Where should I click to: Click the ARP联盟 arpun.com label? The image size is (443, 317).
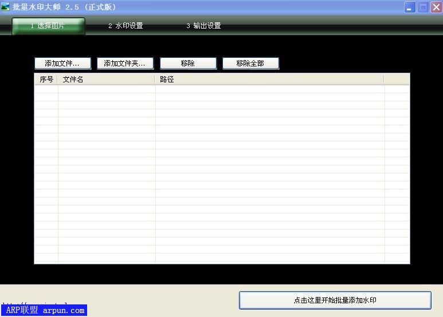click(45, 311)
